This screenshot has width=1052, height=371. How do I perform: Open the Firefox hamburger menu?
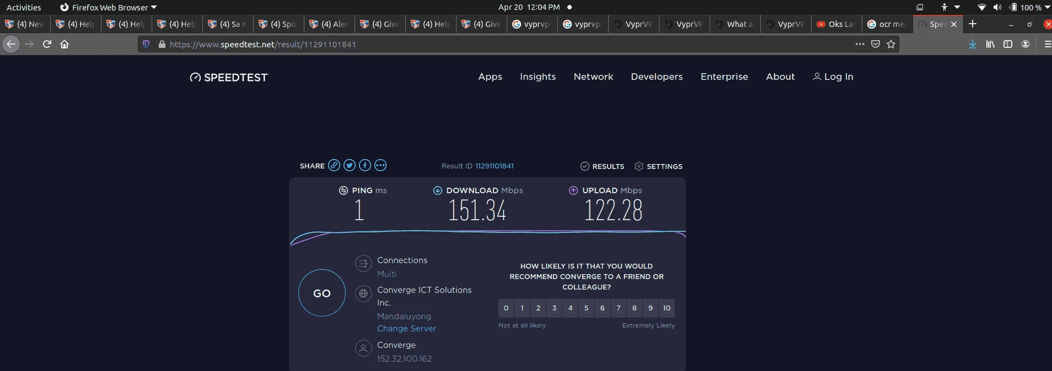click(x=1048, y=44)
